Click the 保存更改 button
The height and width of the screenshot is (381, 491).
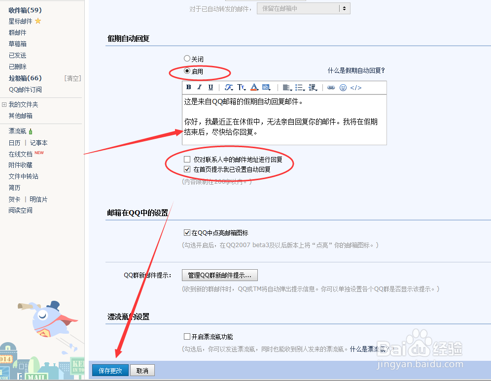click(x=110, y=371)
